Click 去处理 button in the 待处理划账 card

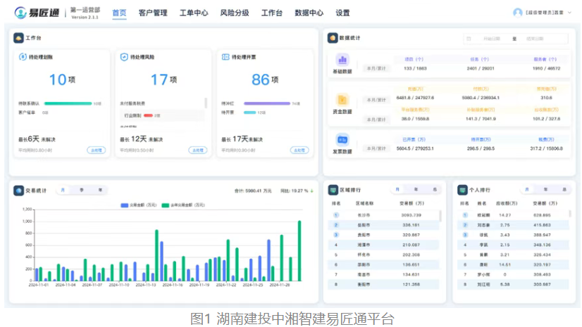pos(97,150)
